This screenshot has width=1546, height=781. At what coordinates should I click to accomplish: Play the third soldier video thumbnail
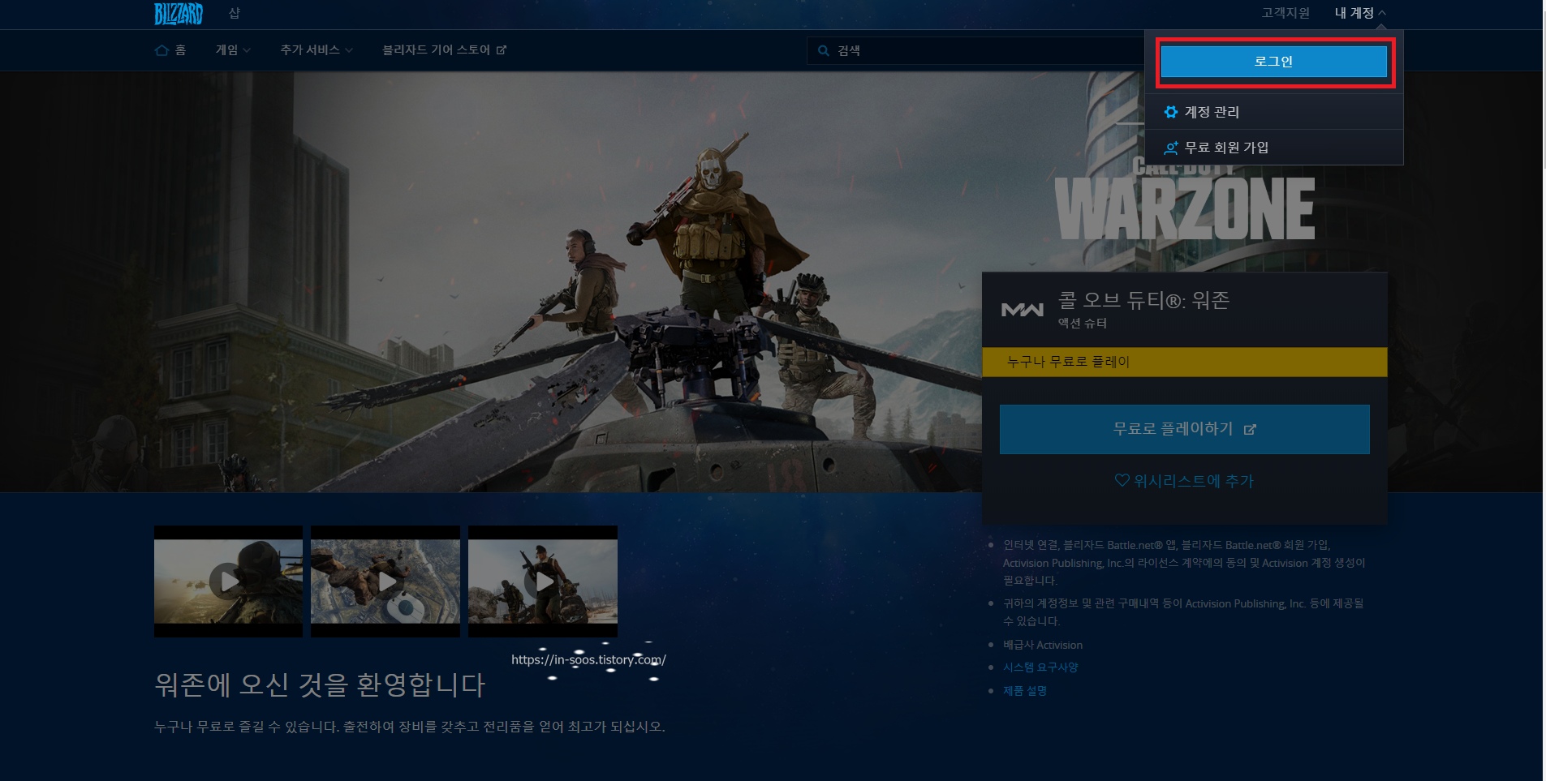543,581
